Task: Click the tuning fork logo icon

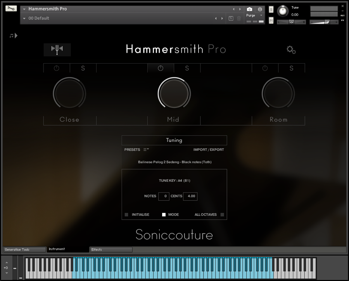Action: [x=57, y=50]
